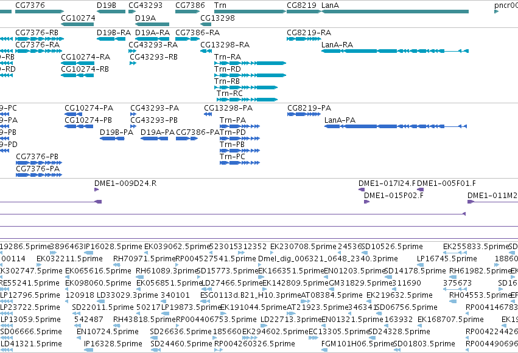The image size is (518, 353).
Task: Select the CG8219-PA protein label
Action: 309,108
